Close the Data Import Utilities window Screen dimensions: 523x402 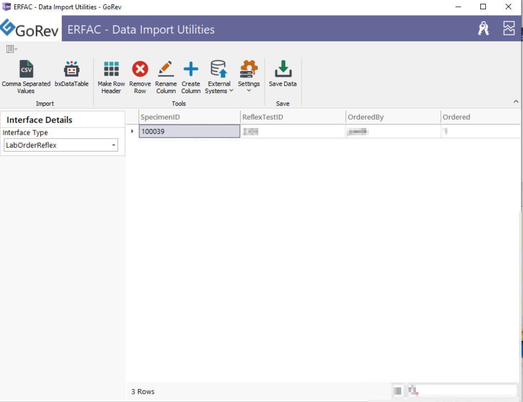[x=508, y=7]
